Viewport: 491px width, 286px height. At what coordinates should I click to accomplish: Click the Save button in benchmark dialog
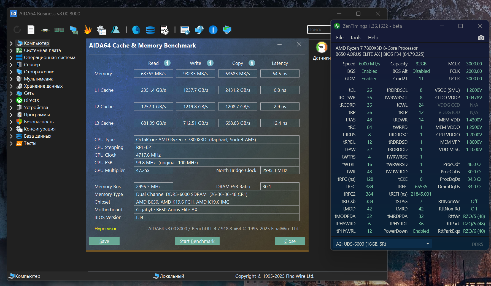pyautogui.click(x=104, y=241)
